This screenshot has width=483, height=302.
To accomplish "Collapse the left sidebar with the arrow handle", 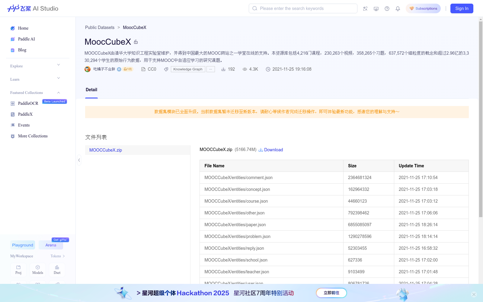I will tap(79, 160).
